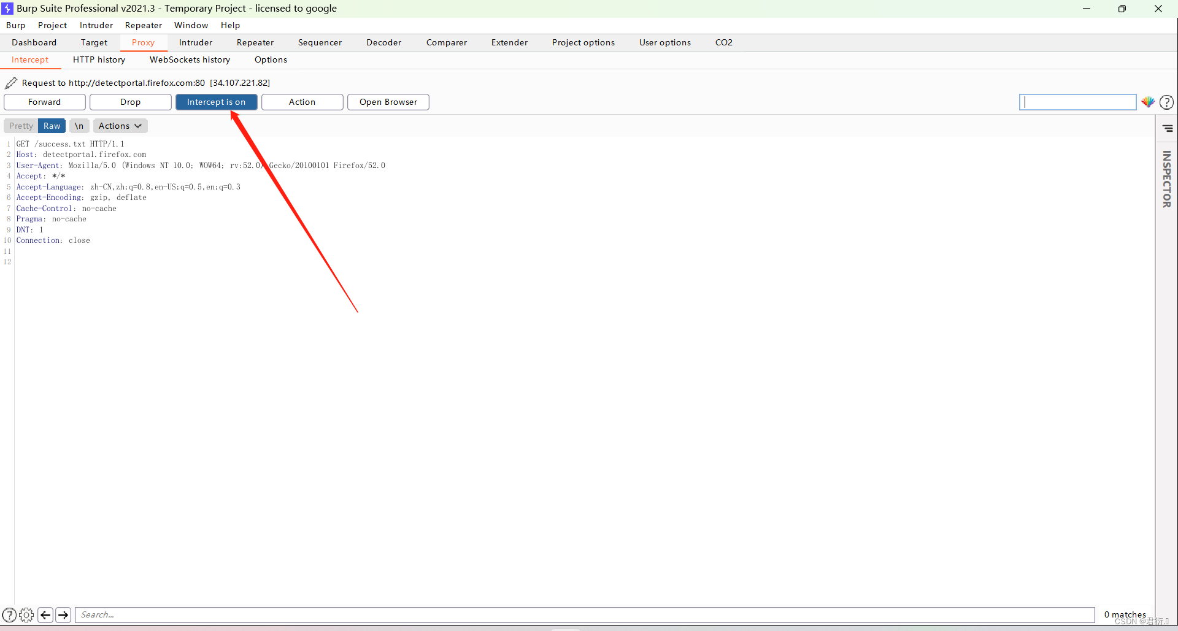Click the User-Agent header line

[x=201, y=166]
